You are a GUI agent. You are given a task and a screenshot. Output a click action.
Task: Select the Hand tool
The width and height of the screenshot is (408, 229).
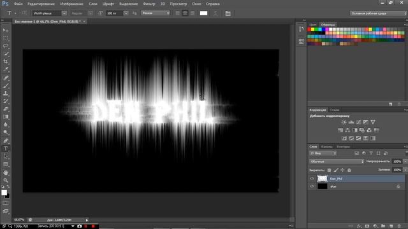coord(6,172)
